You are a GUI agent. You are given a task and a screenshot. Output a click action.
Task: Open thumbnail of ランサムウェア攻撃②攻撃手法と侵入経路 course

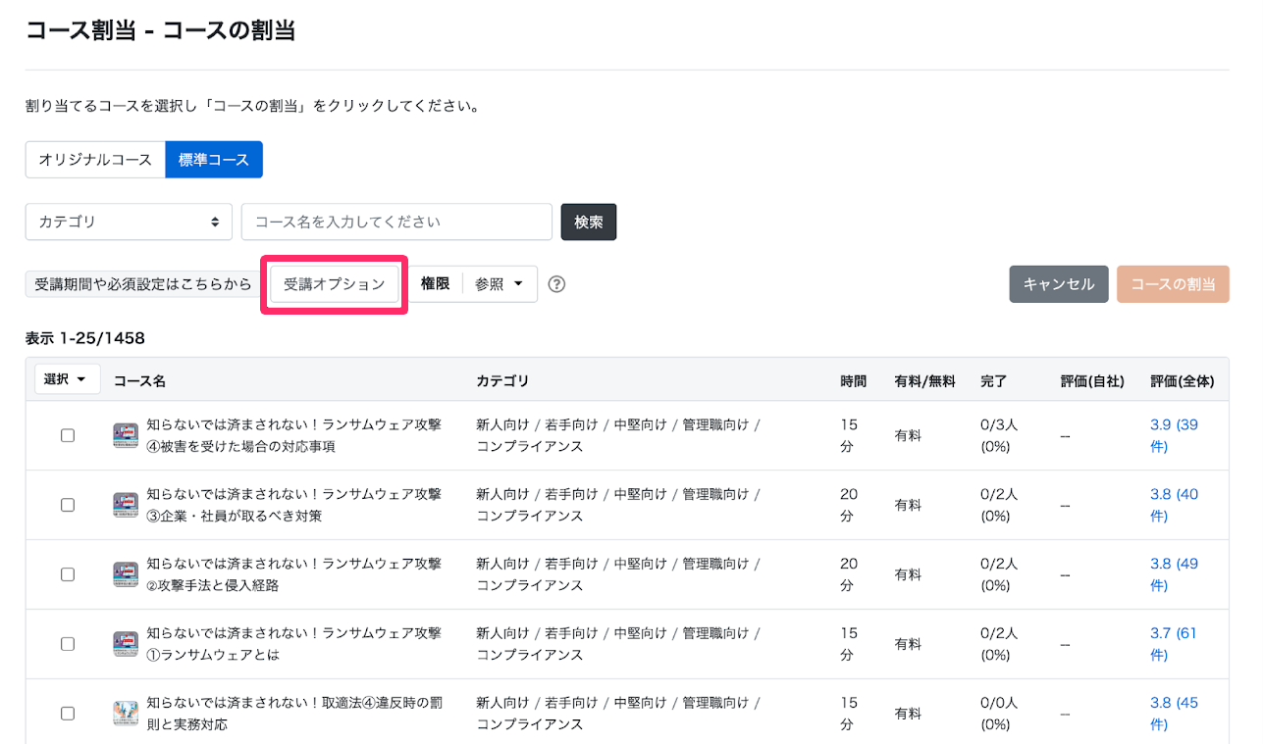coord(126,574)
